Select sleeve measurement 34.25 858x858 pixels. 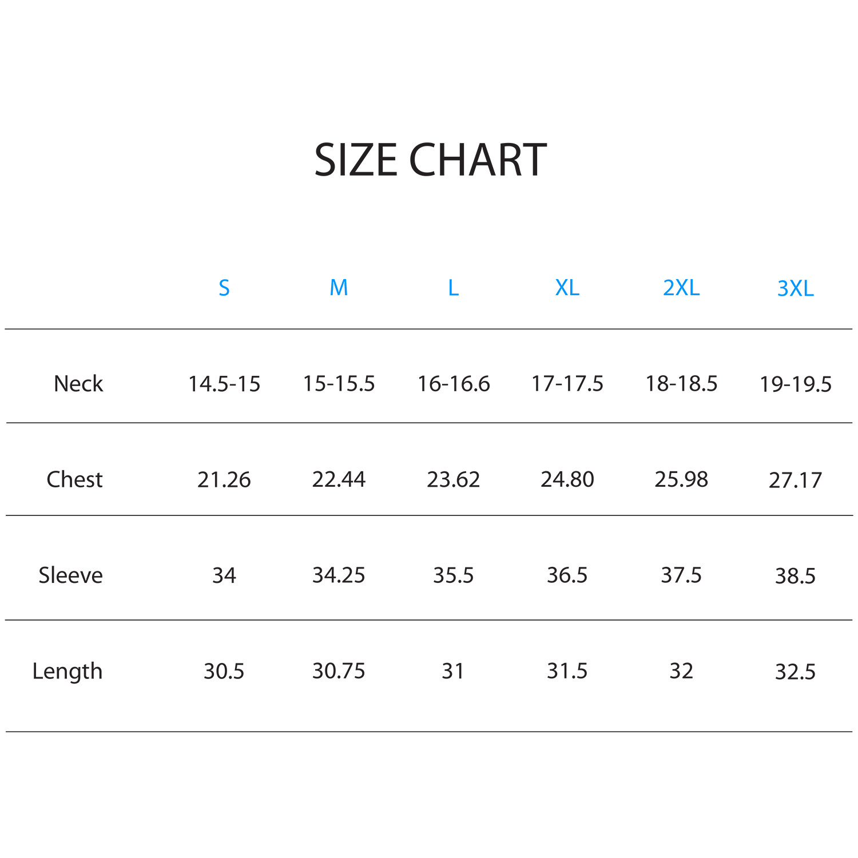[339, 575]
